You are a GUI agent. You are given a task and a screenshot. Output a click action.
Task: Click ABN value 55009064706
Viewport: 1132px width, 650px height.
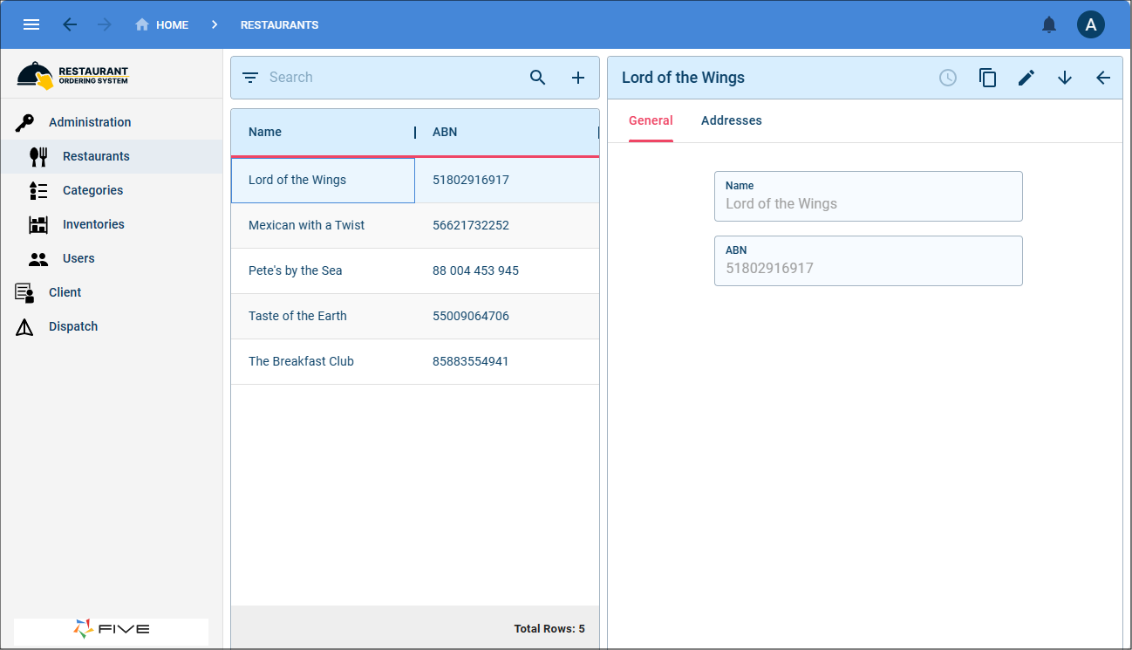point(471,317)
